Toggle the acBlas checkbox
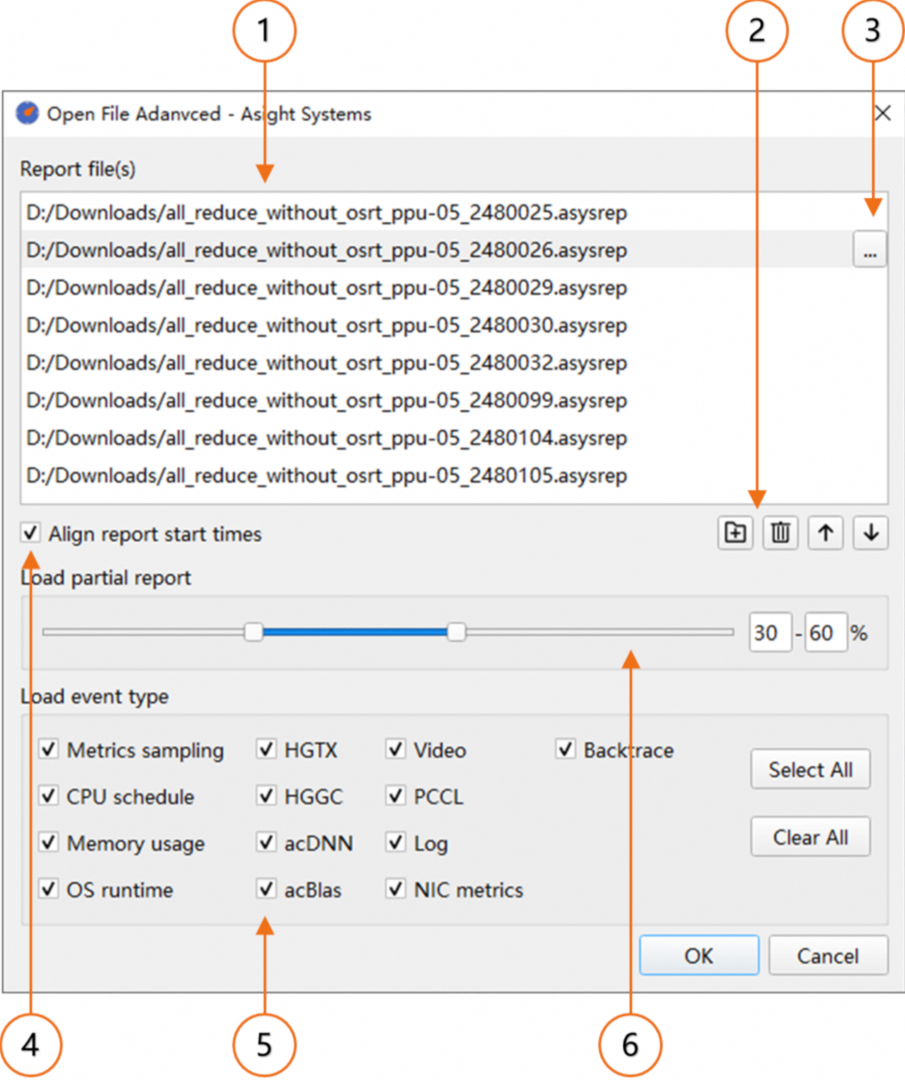This screenshot has height=1080, width=905. click(x=266, y=888)
